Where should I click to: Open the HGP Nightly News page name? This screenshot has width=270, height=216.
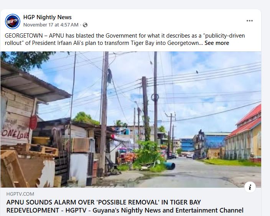click(47, 17)
